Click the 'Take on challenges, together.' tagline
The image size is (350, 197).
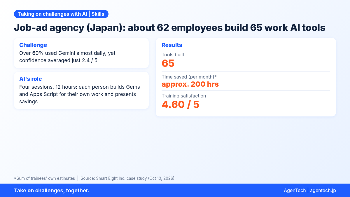tap(52, 190)
